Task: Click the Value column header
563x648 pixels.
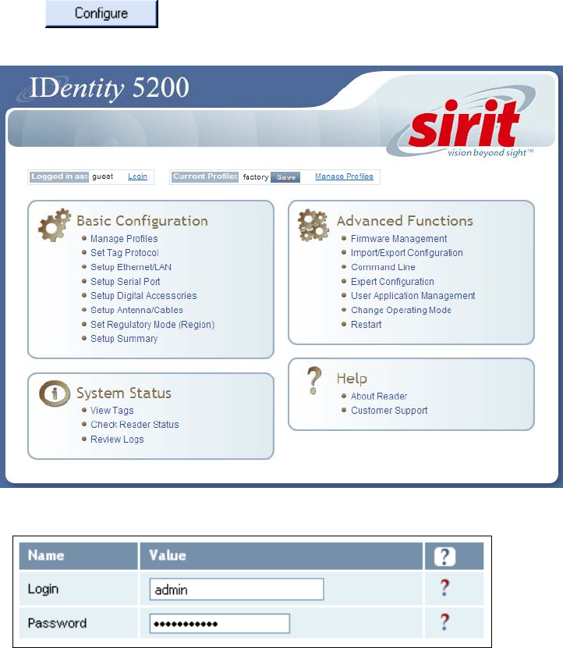Action: (168, 555)
